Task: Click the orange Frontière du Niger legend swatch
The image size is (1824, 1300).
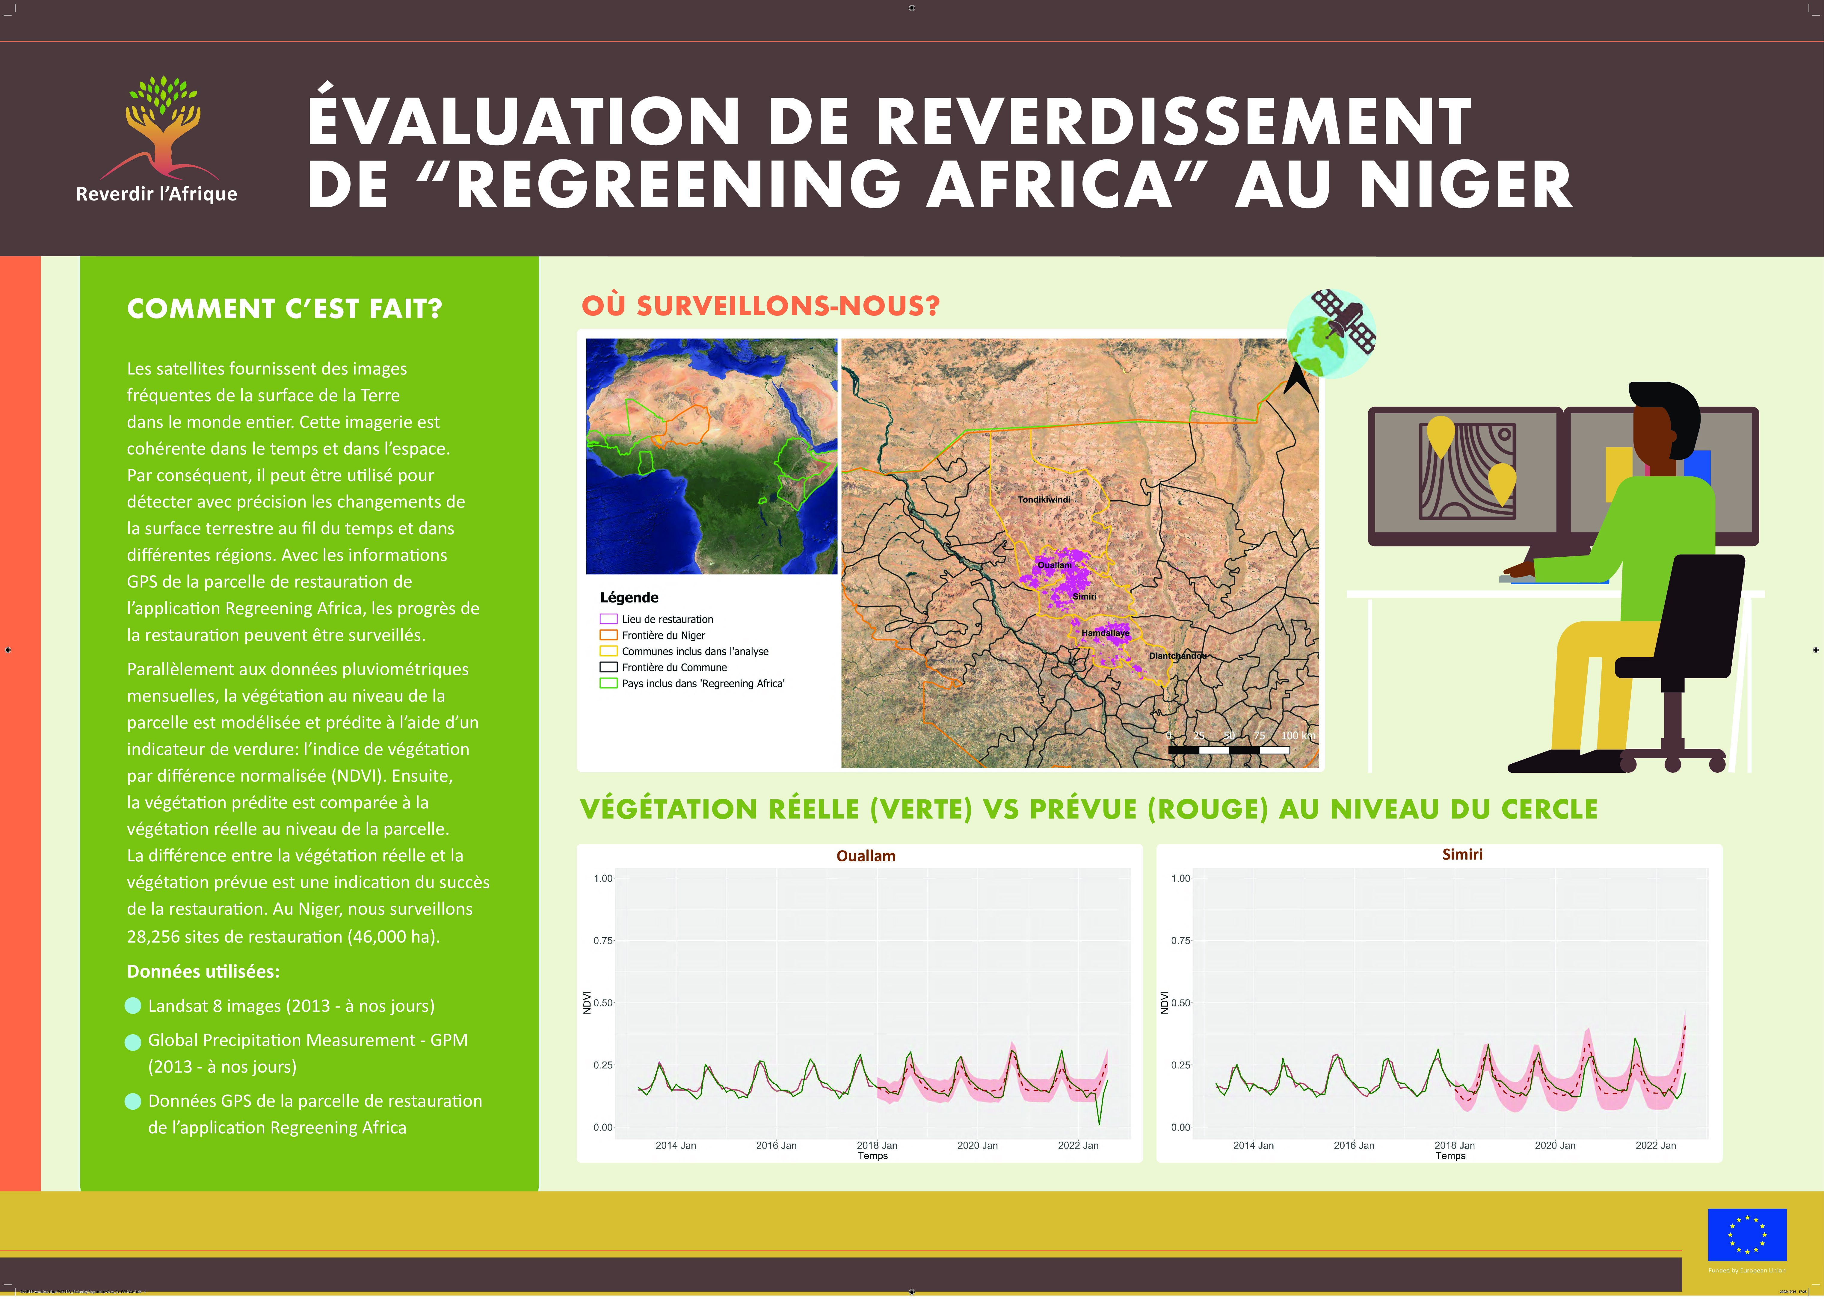Action: tap(608, 635)
